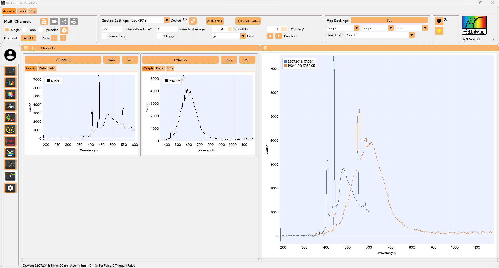Start acquisition with the play button
Viewport: 499px width, 268px height.
64,30
